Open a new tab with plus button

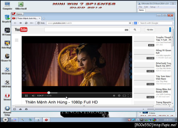[44, 18]
